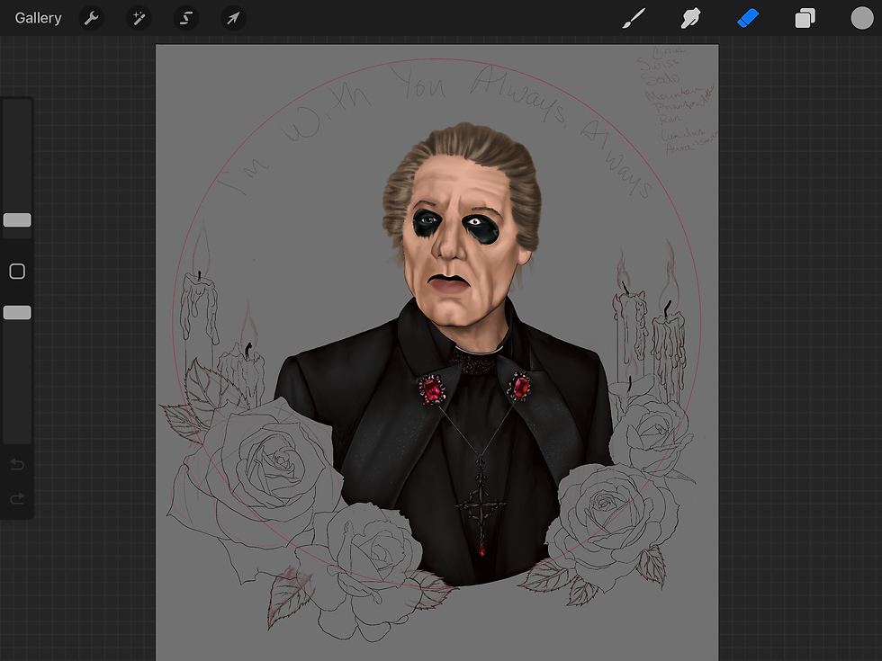Open the Layers panel

[805, 18]
